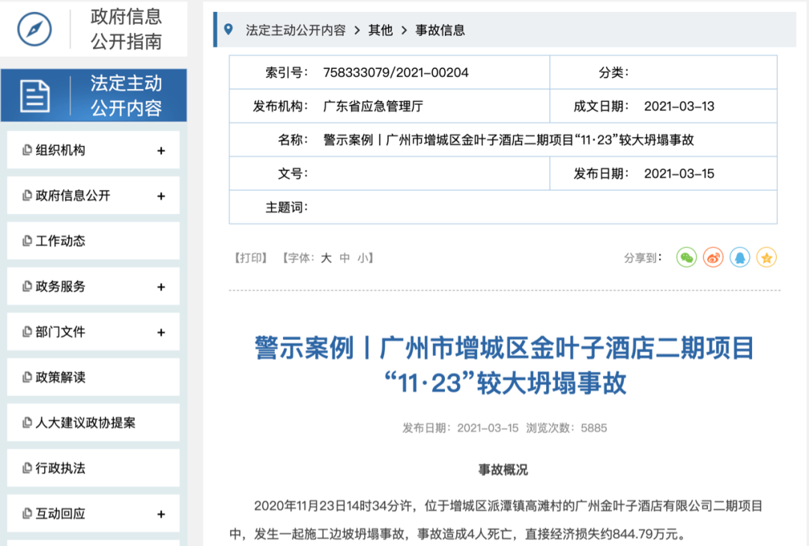Open 人大建议政协提案 in the sidebar
Image resolution: width=809 pixels, height=546 pixels.
[x=94, y=422]
